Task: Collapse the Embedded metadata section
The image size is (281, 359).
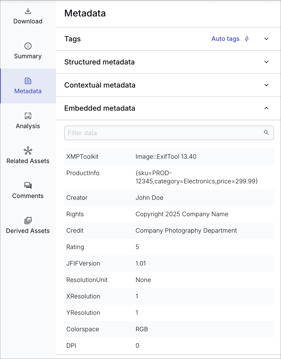Action: [266, 108]
